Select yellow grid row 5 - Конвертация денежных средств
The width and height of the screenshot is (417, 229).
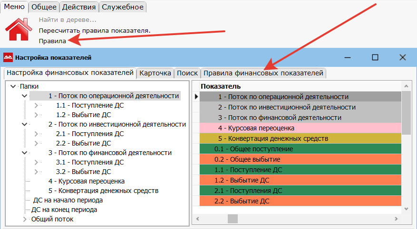pos(300,138)
